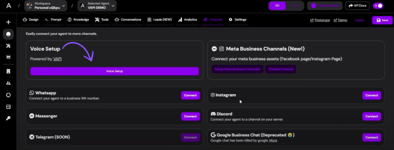Click 'Connect your agent to a business WA number.' text
This screenshot has width=394, height=150.
[x=64, y=98]
